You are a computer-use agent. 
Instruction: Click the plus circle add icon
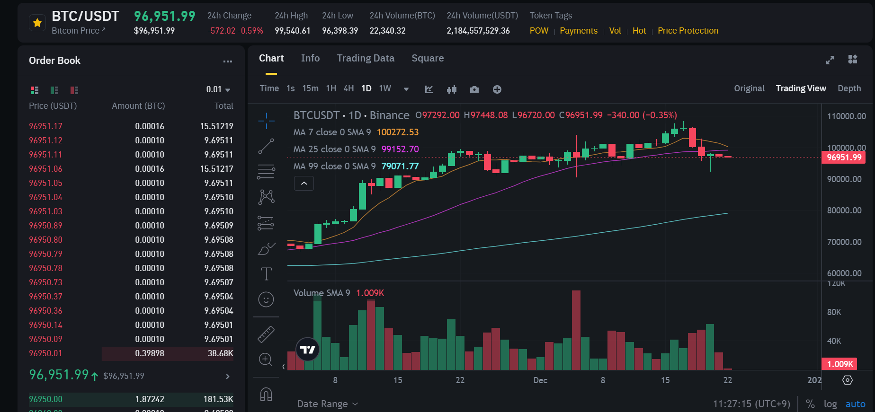click(497, 89)
